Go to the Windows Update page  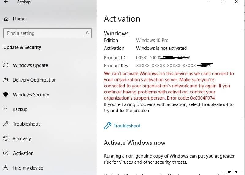tap(30, 65)
